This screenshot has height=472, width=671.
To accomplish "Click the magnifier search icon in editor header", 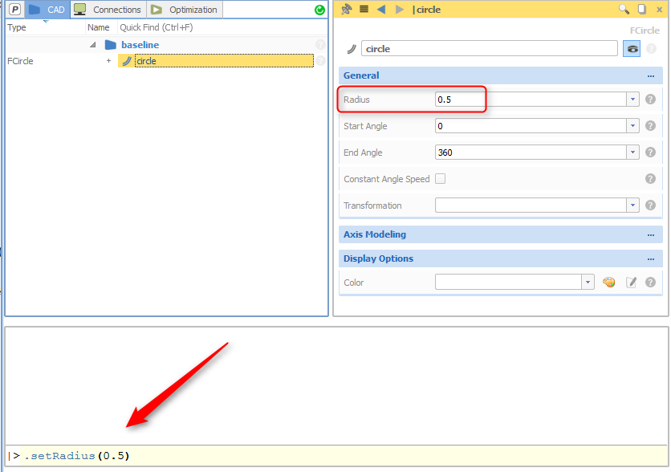I will (x=624, y=9).
